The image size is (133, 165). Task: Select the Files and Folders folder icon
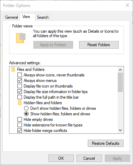tap(13, 69)
